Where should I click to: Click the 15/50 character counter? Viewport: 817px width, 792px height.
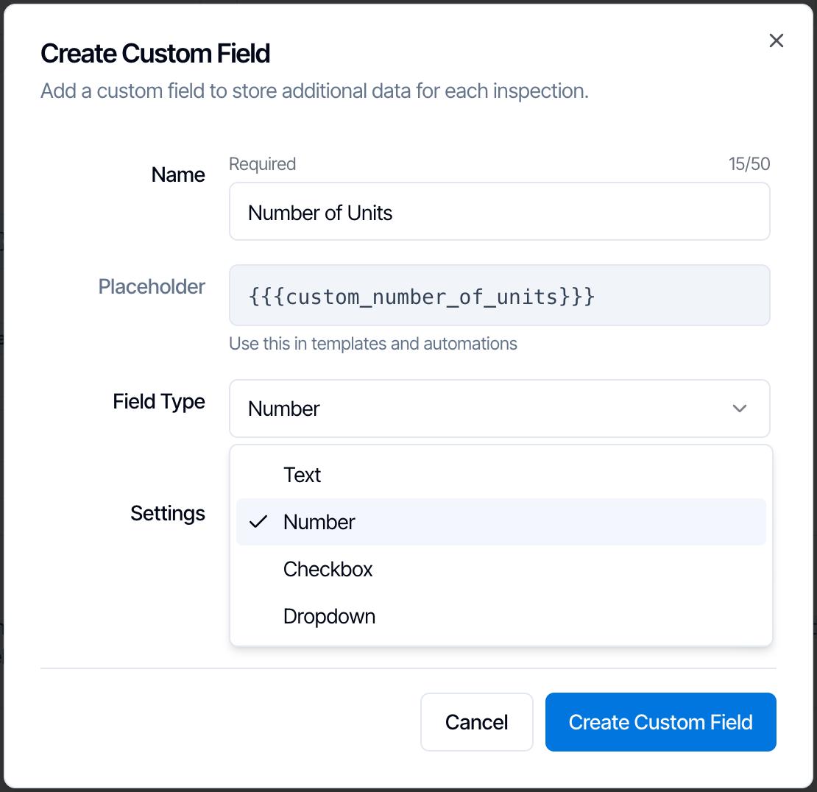[x=749, y=164]
